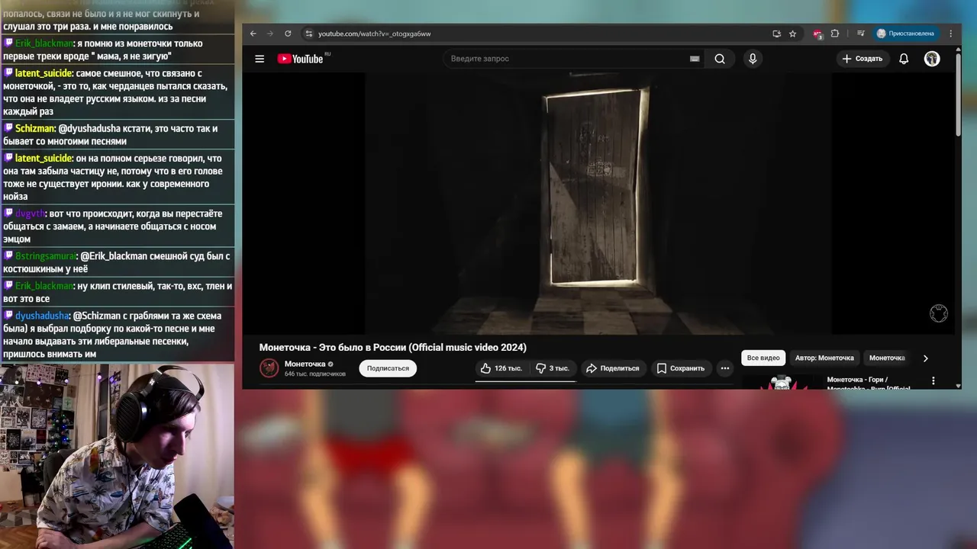Bookmark this page with star icon
This screenshot has height=549, width=977.
pos(792,34)
